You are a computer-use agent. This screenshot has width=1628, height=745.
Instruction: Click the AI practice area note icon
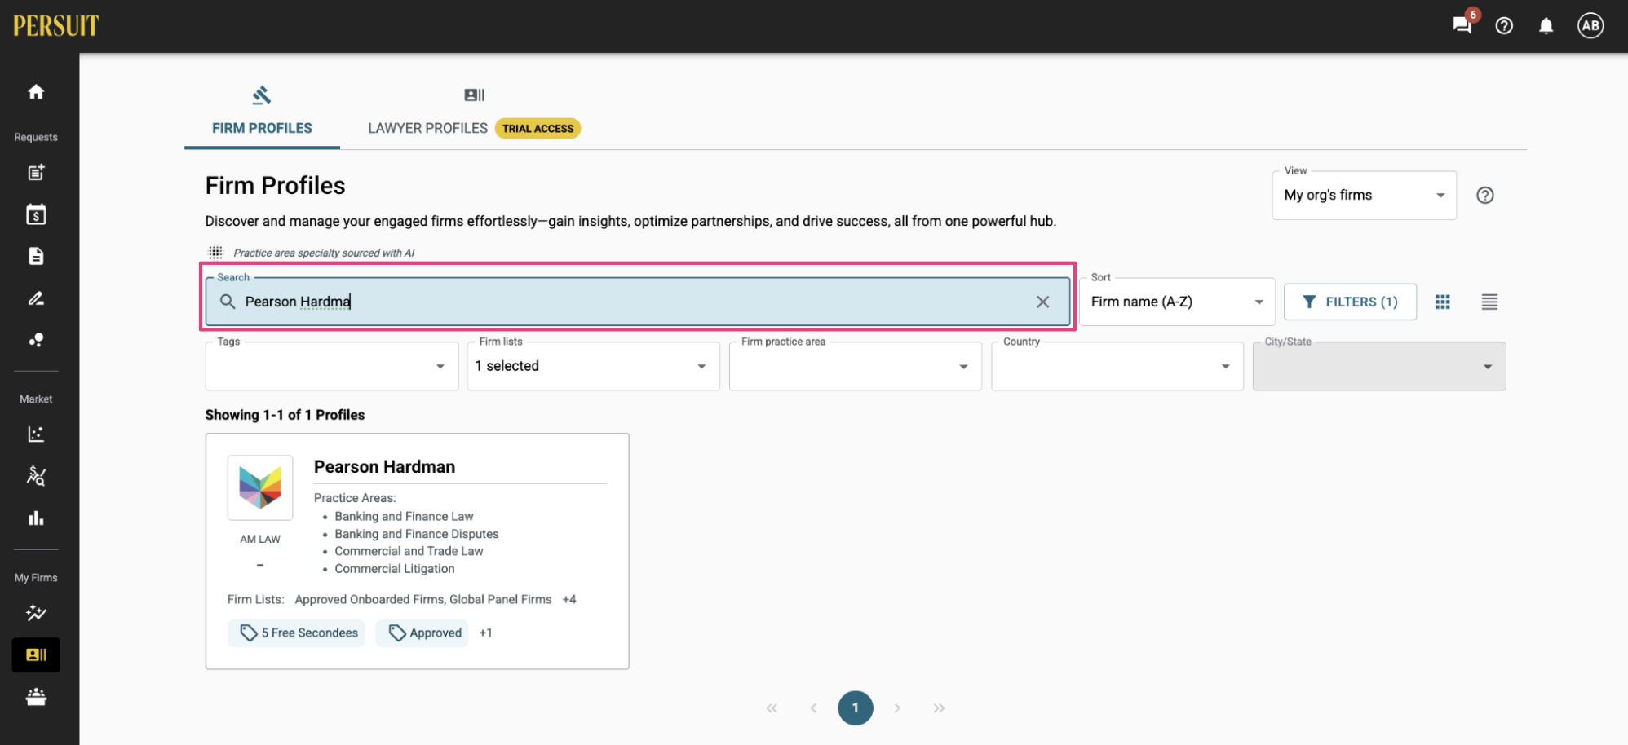(x=215, y=253)
